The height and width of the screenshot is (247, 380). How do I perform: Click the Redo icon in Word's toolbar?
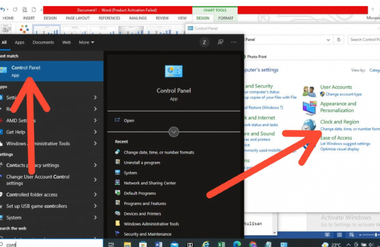click(x=15, y=9)
